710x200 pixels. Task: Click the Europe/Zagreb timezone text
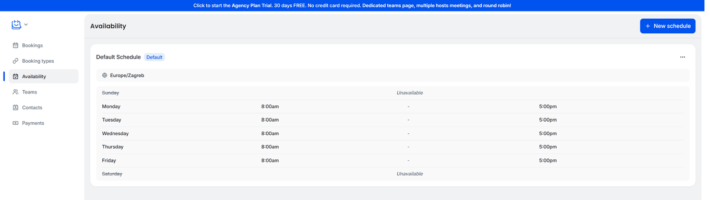point(127,75)
